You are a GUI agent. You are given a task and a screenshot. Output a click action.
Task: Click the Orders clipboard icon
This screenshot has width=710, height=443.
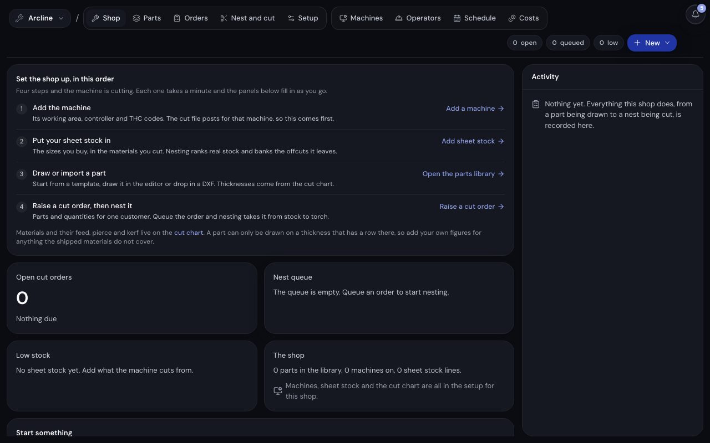pos(177,18)
